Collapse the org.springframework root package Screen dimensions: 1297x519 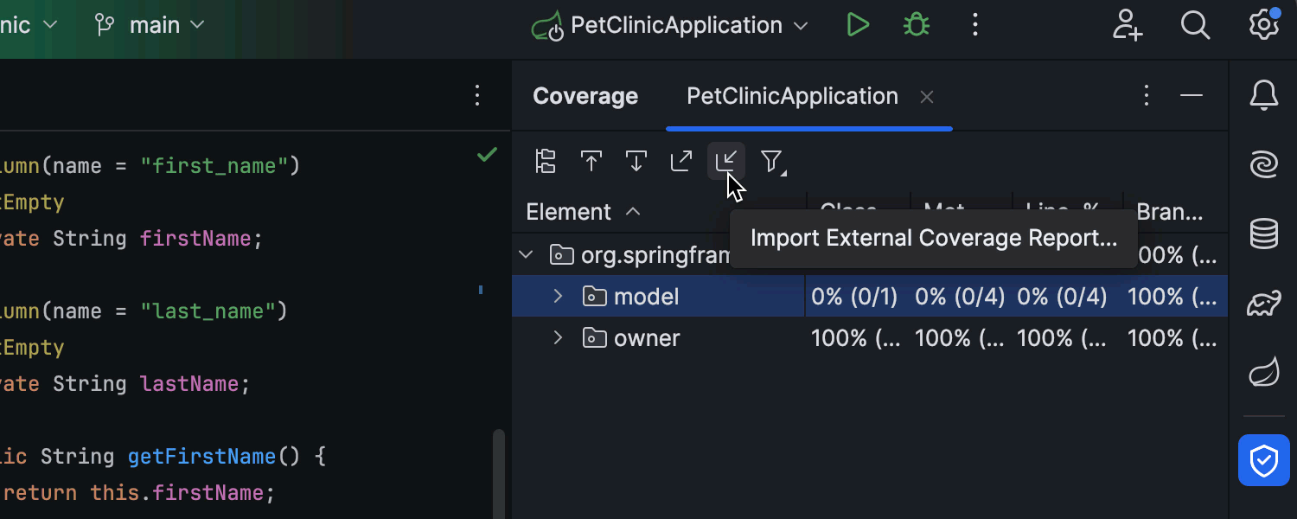[x=526, y=255]
